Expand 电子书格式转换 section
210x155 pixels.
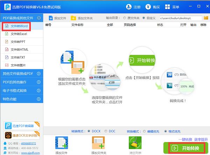tap(21, 90)
